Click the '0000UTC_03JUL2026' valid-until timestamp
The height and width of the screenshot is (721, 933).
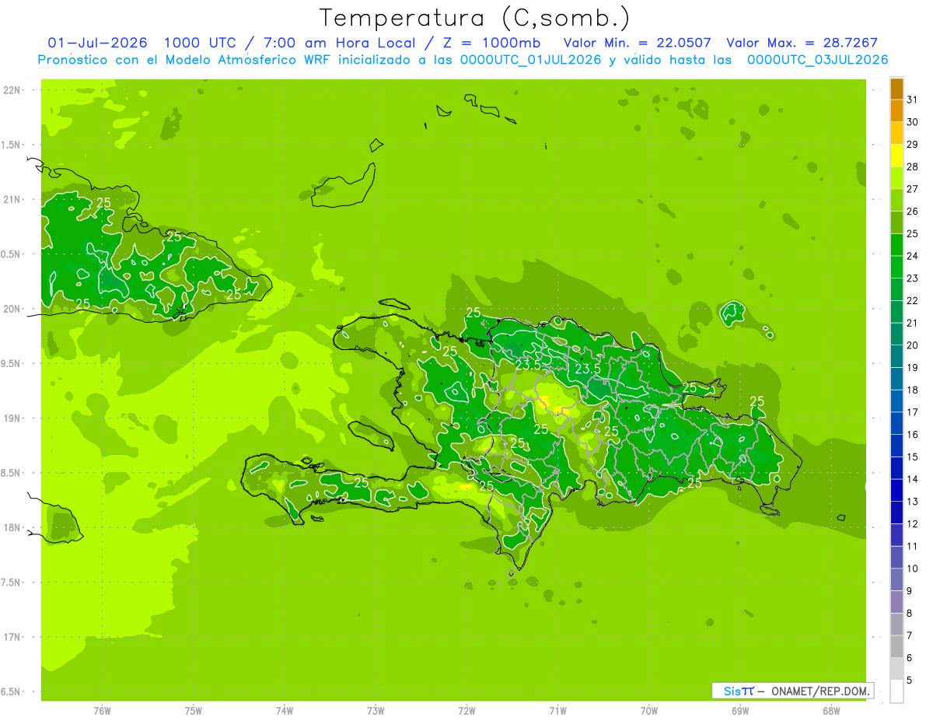coord(817,60)
